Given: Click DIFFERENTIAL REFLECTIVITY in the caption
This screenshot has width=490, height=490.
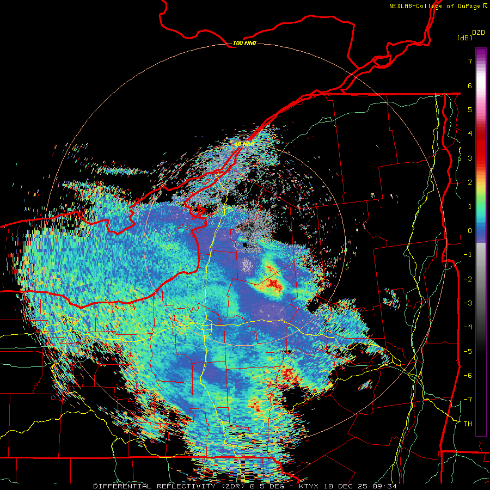Looking at the screenshot, I should 155,486.
